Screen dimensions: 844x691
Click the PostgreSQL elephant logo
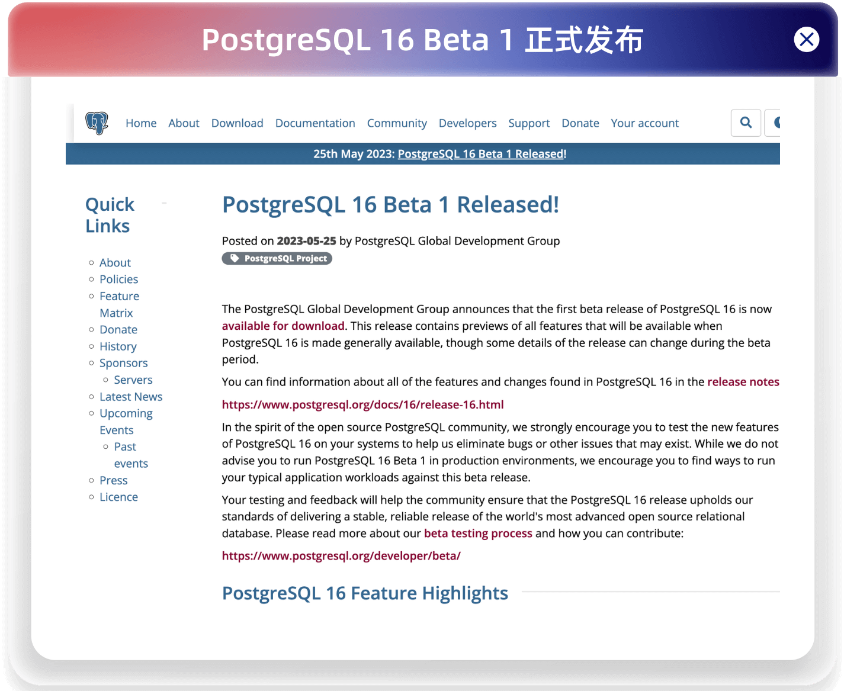[97, 123]
